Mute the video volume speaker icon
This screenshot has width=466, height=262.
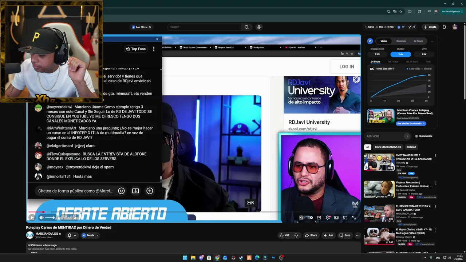click(x=42, y=218)
